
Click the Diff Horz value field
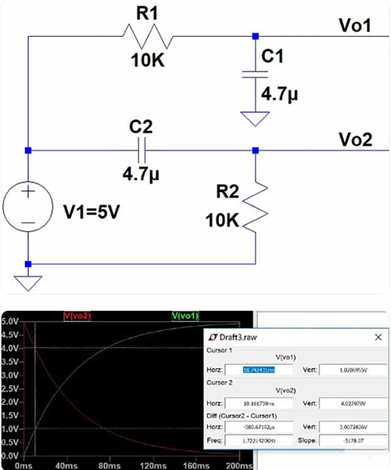pos(259,427)
